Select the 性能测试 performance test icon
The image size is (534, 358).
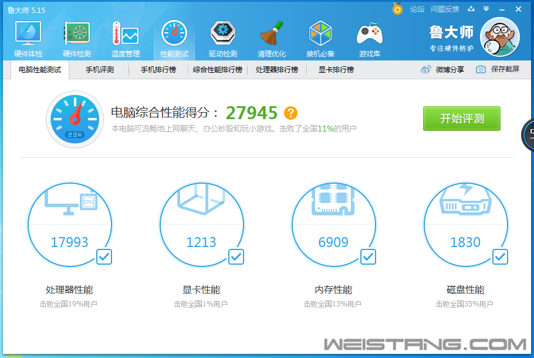174,39
